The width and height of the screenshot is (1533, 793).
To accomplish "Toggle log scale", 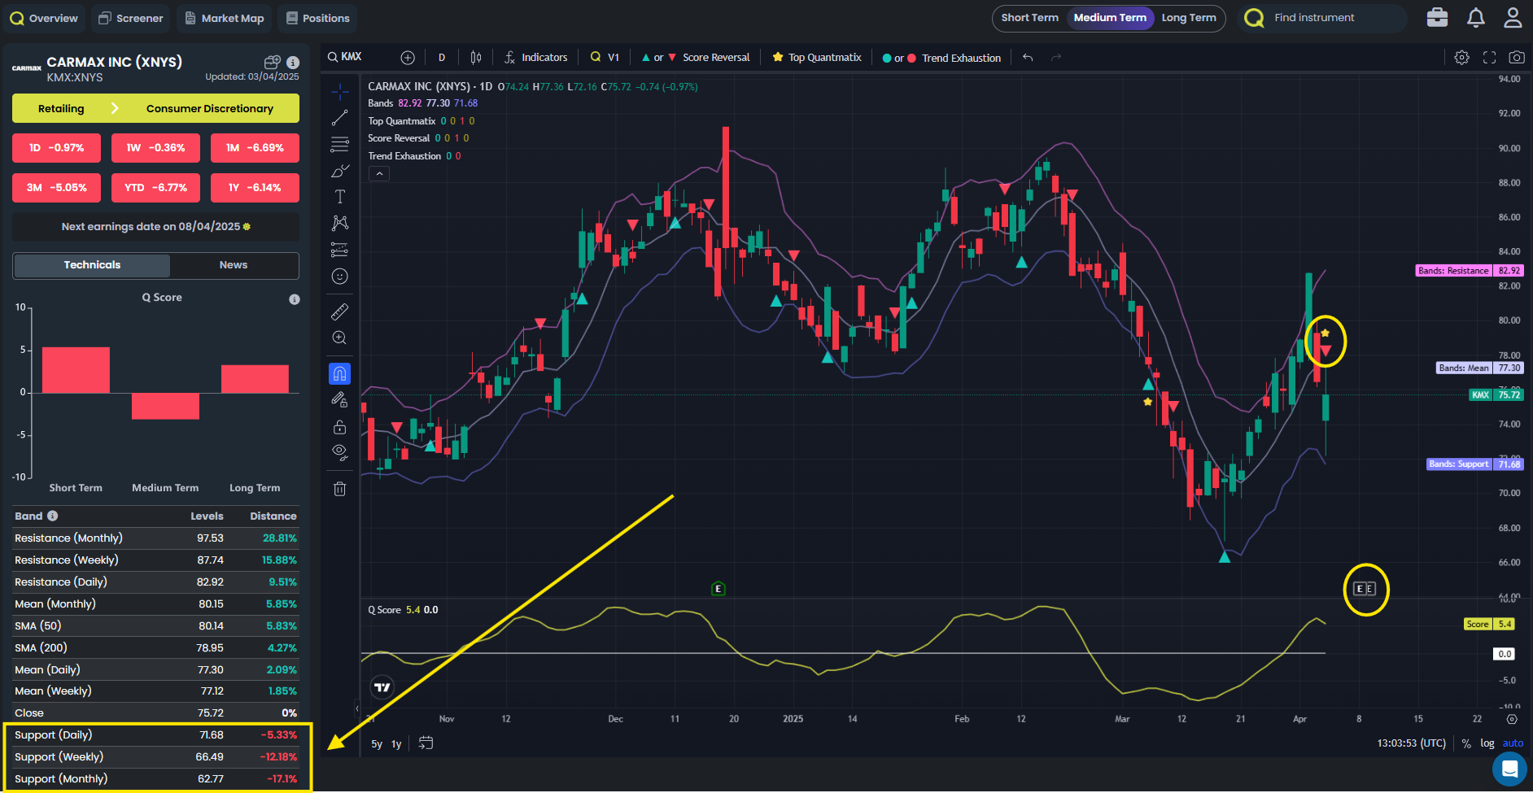I will [1487, 743].
